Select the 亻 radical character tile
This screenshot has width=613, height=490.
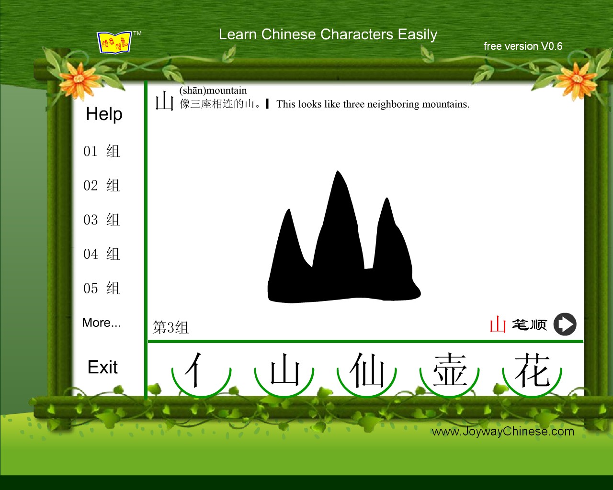(202, 372)
